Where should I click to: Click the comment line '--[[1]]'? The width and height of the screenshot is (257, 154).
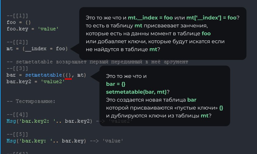coord(17,16)
